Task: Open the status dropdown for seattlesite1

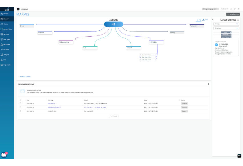Action: pos(185,103)
